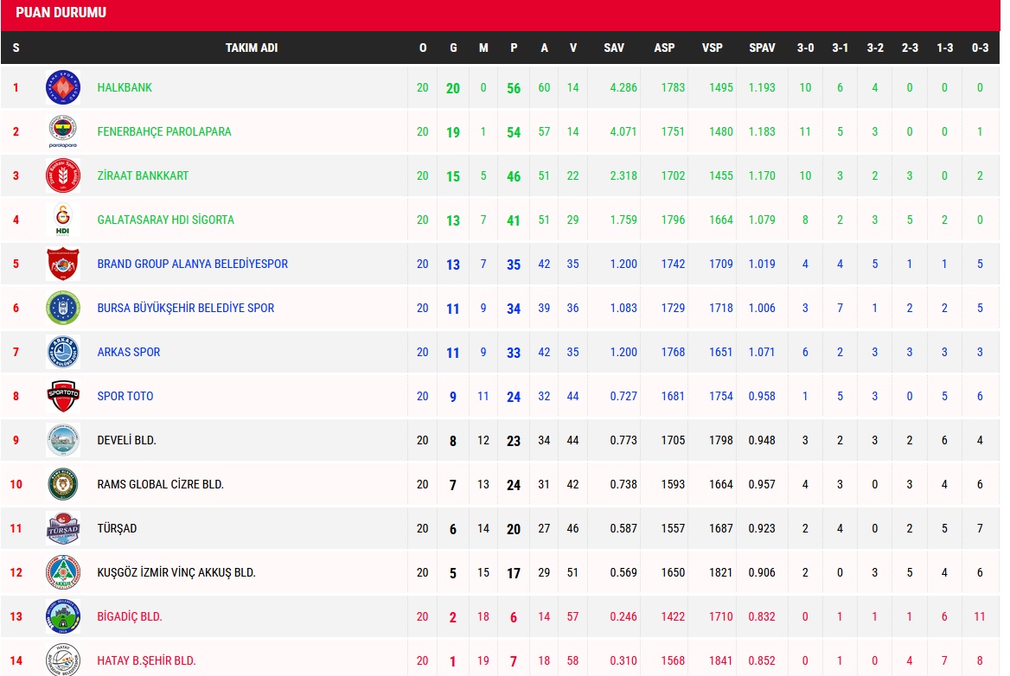This screenshot has height=676, width=1010.
Task: Click Ziraat Bankkart's SAV value 2.318
Action: pos(623,175)
